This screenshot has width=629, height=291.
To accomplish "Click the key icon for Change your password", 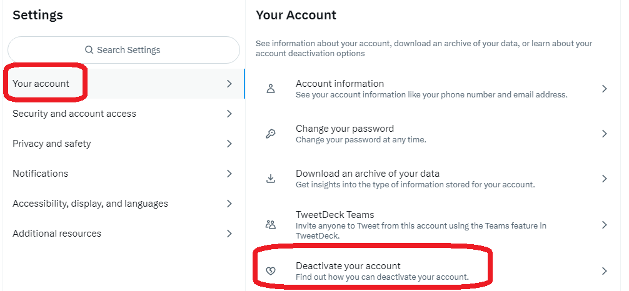I will pos(271,134).
